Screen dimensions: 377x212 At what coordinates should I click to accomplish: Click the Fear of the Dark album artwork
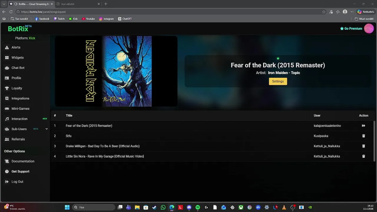click(116, 71)
